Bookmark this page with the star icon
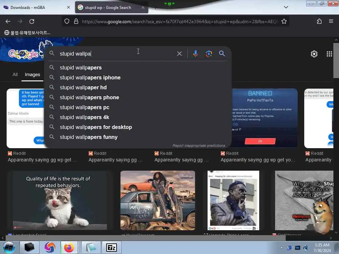The image size is (339, 254). tap(284, 21)
